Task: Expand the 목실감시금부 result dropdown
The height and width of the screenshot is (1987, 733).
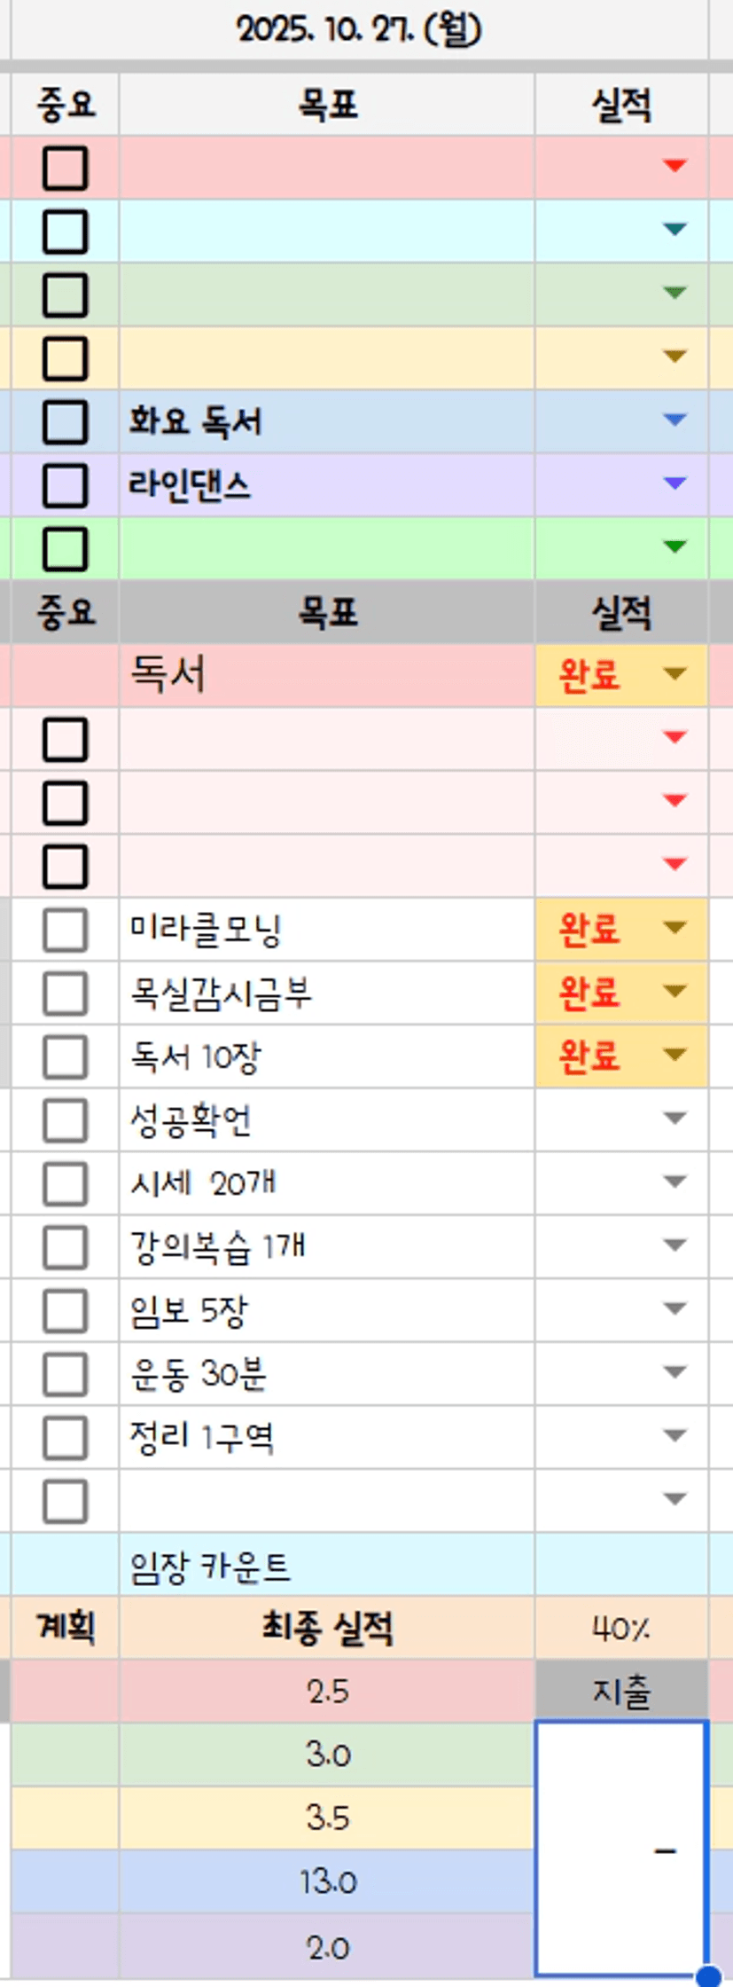Action: 675,992
